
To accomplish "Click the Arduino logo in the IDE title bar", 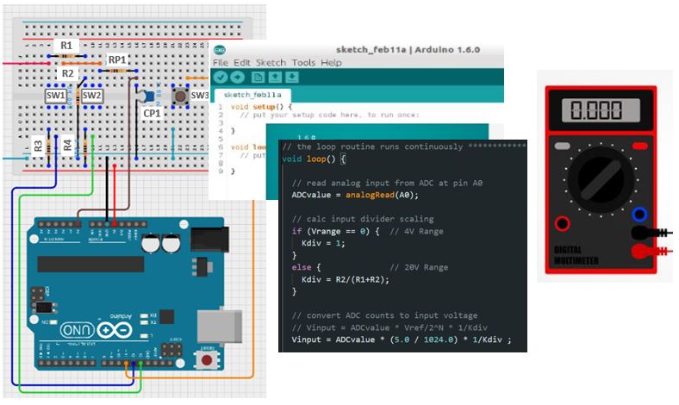I will (220, 50).
